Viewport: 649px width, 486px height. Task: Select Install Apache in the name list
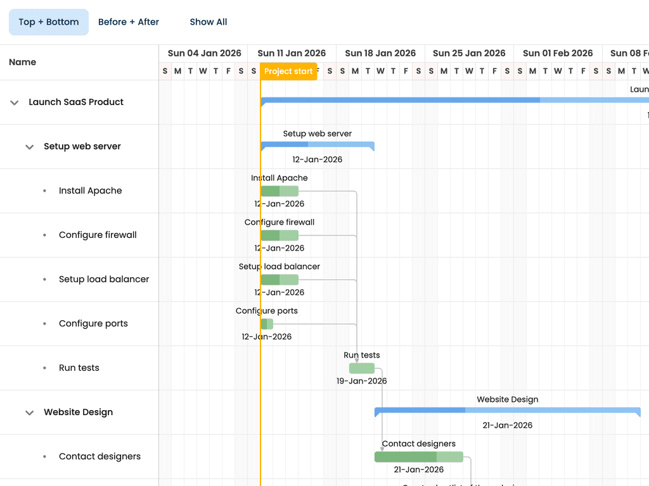click(90, 190)
